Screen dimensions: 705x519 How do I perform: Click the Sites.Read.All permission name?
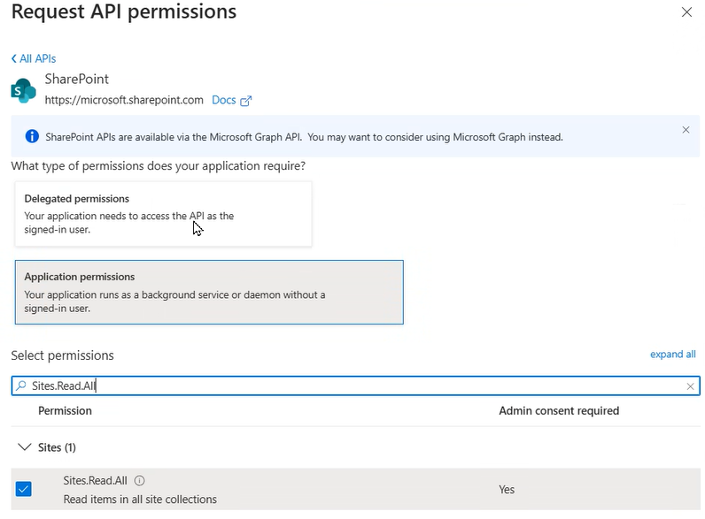coord(95,481)
